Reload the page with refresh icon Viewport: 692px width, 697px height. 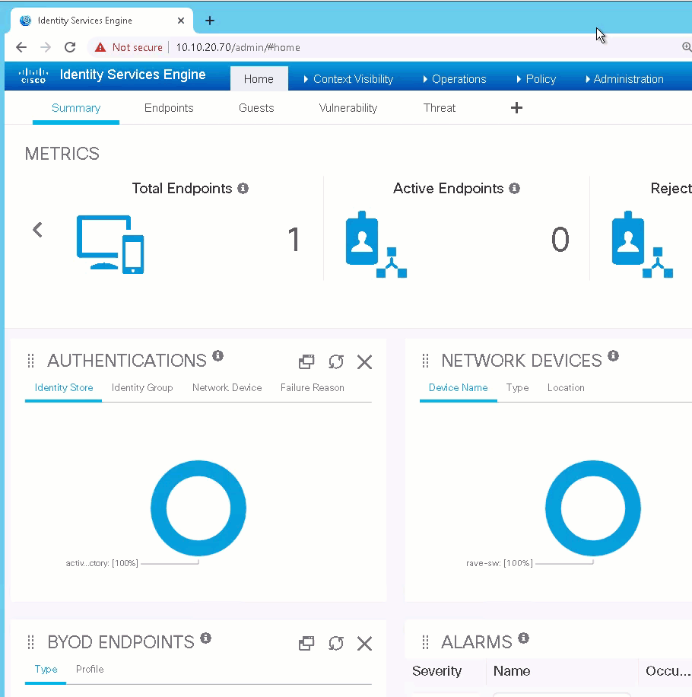click(x=70, y=47)
